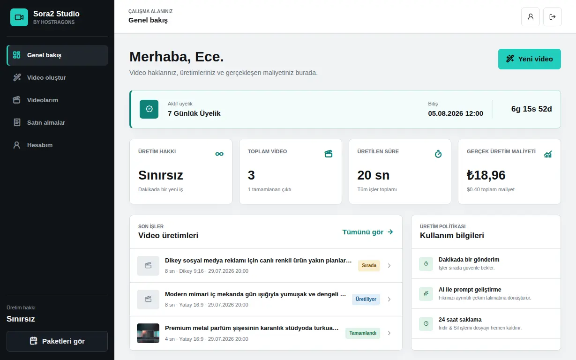Click the Yeni video button

tap(530, 59)
